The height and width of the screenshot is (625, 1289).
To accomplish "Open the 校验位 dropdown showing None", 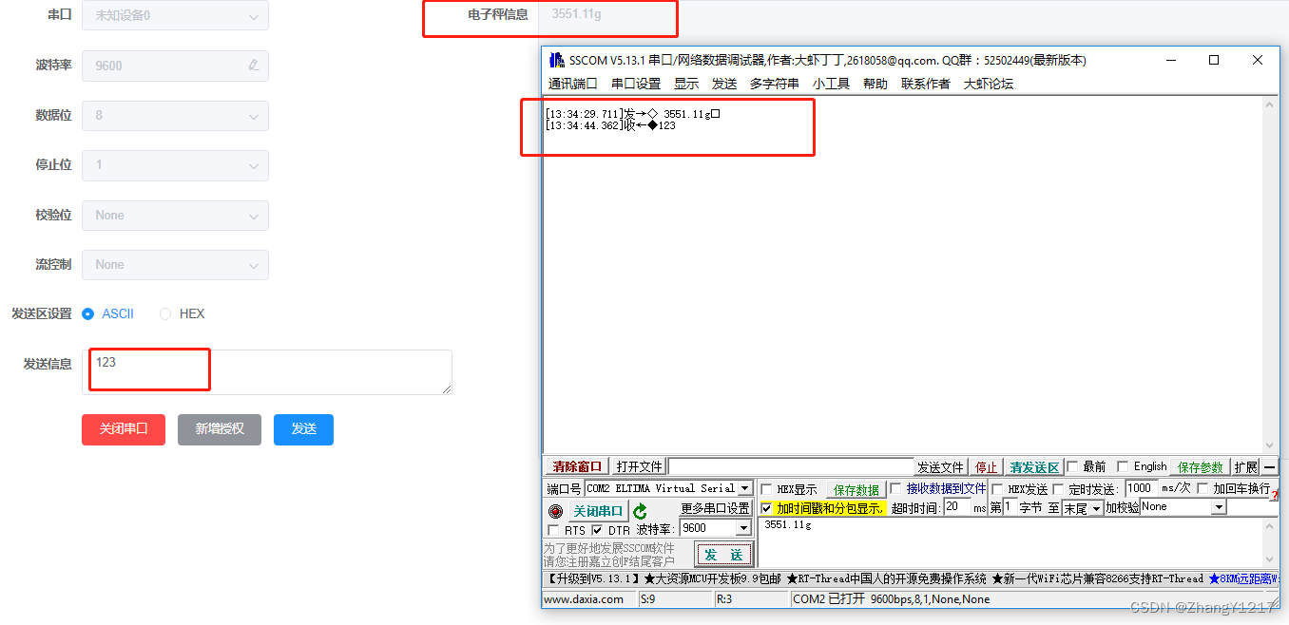I will 175,215.
